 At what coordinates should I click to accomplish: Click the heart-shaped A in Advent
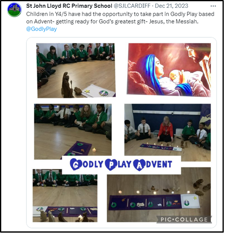tap(139, 165)
